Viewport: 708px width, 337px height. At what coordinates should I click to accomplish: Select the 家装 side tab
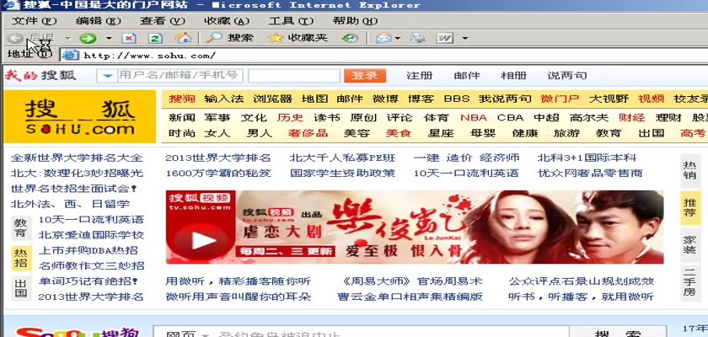(x=689, y=244)
